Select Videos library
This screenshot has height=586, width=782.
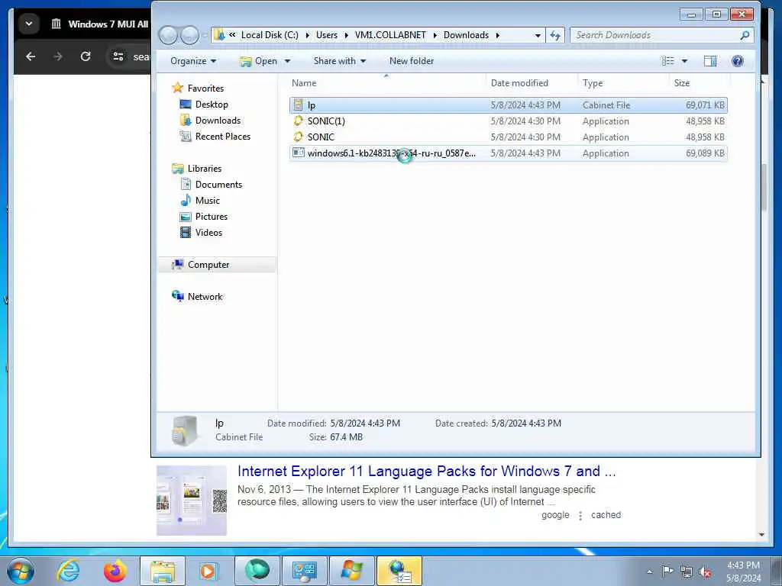[x=208, y=232]
